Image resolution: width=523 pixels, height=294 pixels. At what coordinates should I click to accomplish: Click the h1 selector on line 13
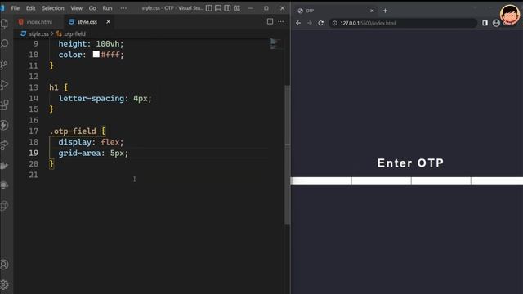click(54, 87)
